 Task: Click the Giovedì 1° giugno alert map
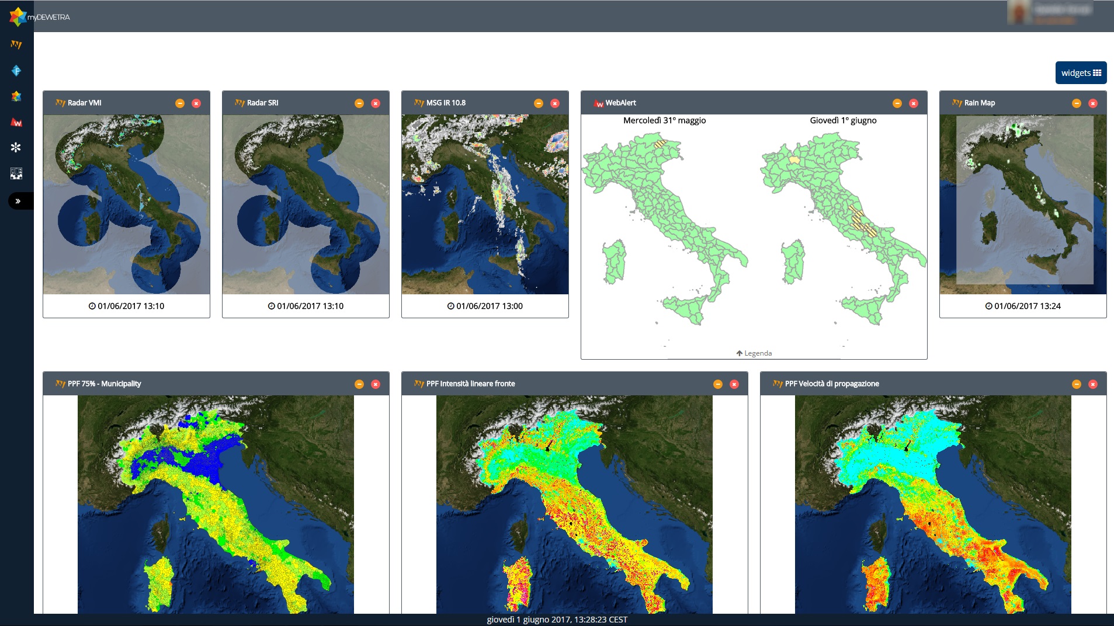[x=843, y=228]
